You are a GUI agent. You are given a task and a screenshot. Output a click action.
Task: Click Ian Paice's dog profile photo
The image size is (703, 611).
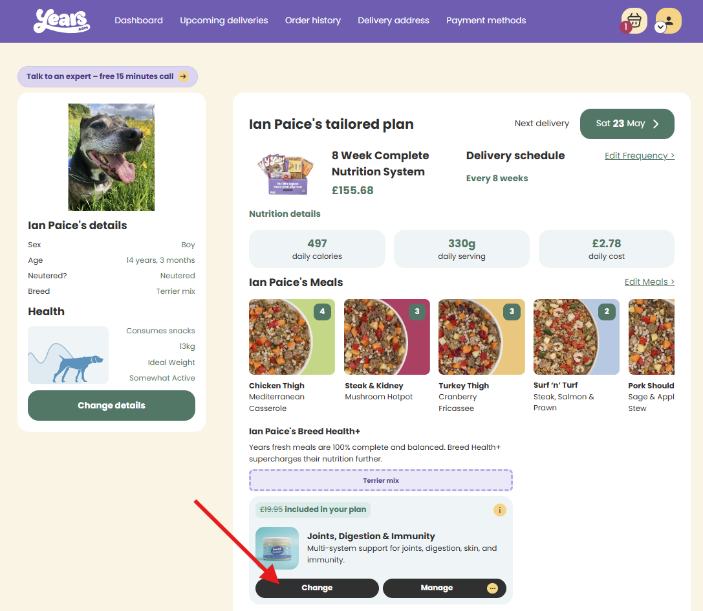[x=111, y=157]
